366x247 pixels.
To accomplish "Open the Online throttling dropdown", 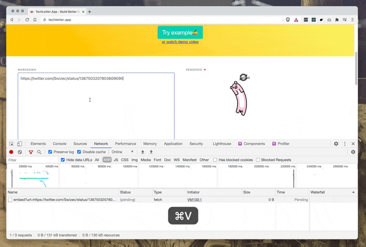I will point(122,152).
